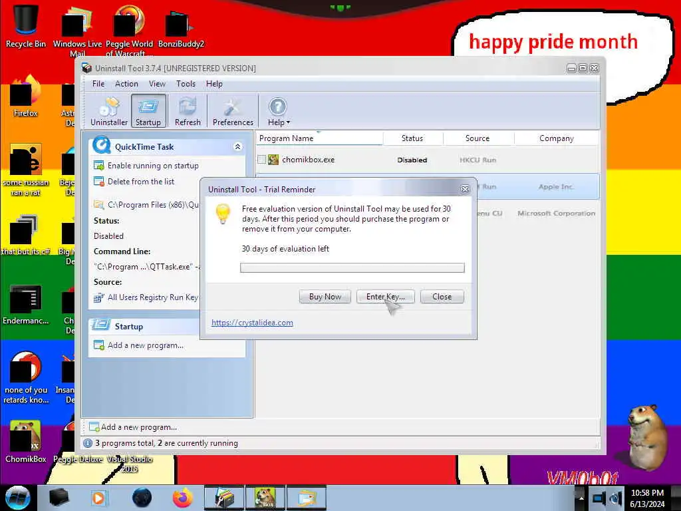681x511 pixels.
Task: Click the chomikbox.exe hamster icon in list
Action: tap(273, 160)
